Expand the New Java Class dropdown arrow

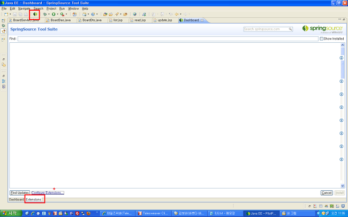coord(97,14)
